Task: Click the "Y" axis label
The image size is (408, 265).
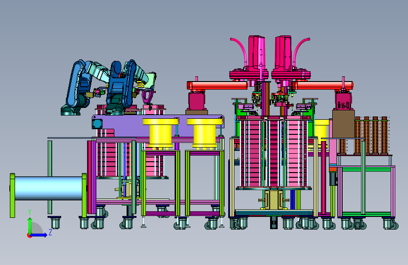Action: coord(30,212)
